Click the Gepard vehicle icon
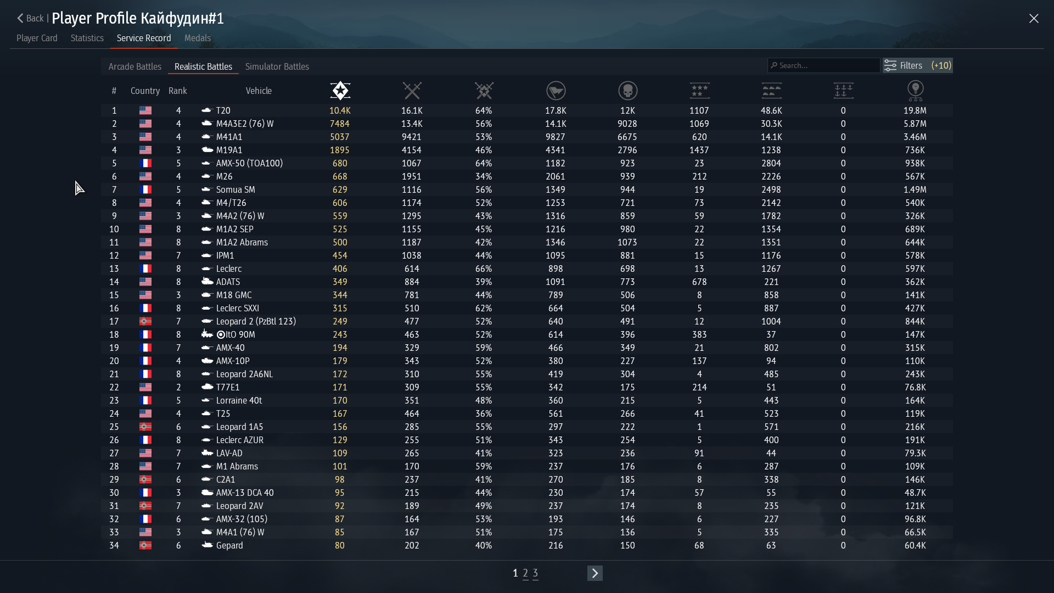The height and width of the screenshot is (593, 1054). coord(207,545)
